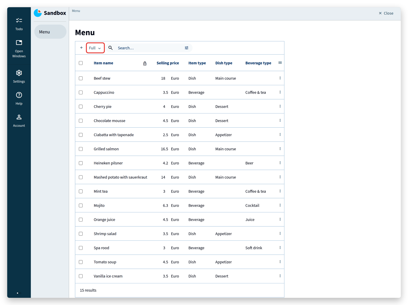The width and height of the screenshot is (408, 305).
Task: Sort by Item name column
Action: [103, 63]
